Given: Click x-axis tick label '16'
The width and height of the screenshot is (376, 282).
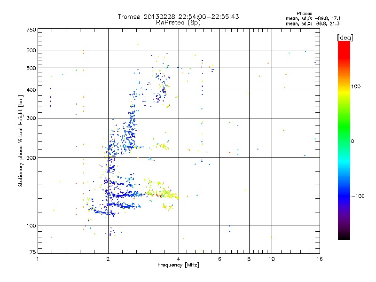Looking at the screenshot, I should point(320,259).
